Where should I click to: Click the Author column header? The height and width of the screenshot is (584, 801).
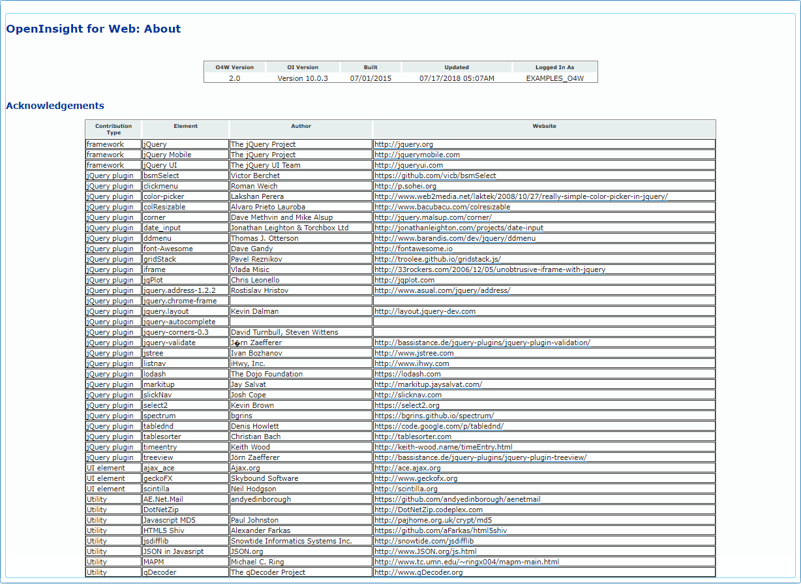tap(301, 129)
